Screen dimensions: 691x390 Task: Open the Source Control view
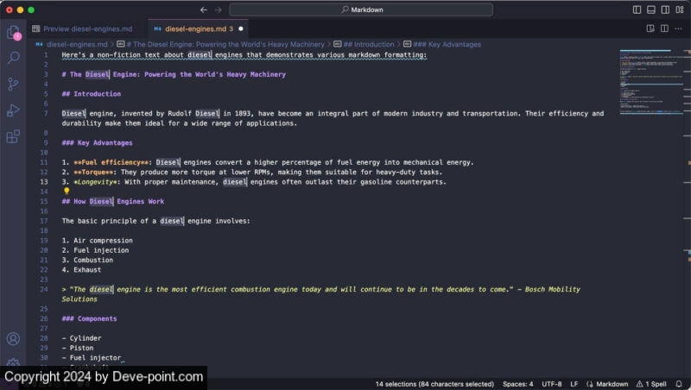pos(13,84)
